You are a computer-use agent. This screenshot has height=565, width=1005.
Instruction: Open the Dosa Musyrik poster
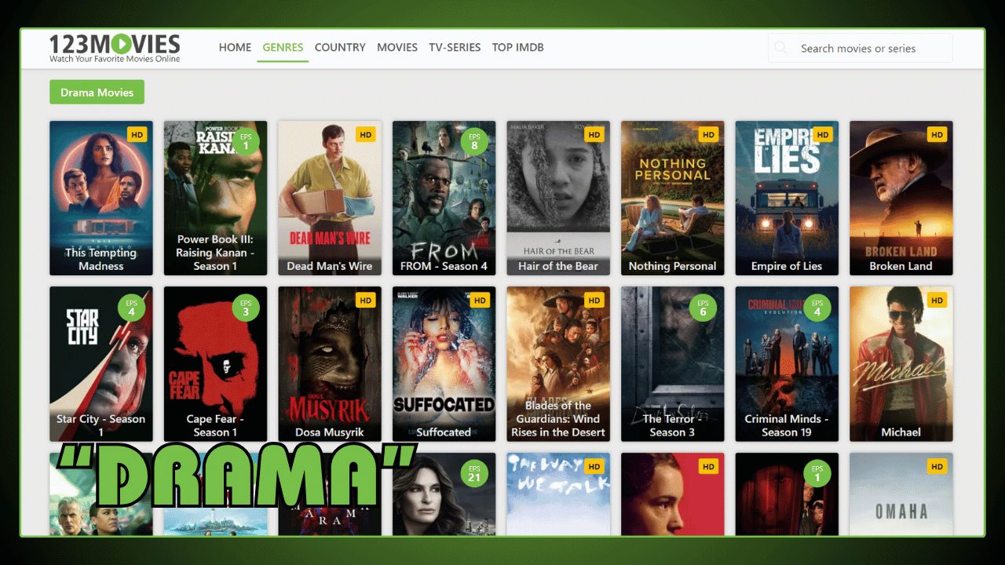click(330, 363)
